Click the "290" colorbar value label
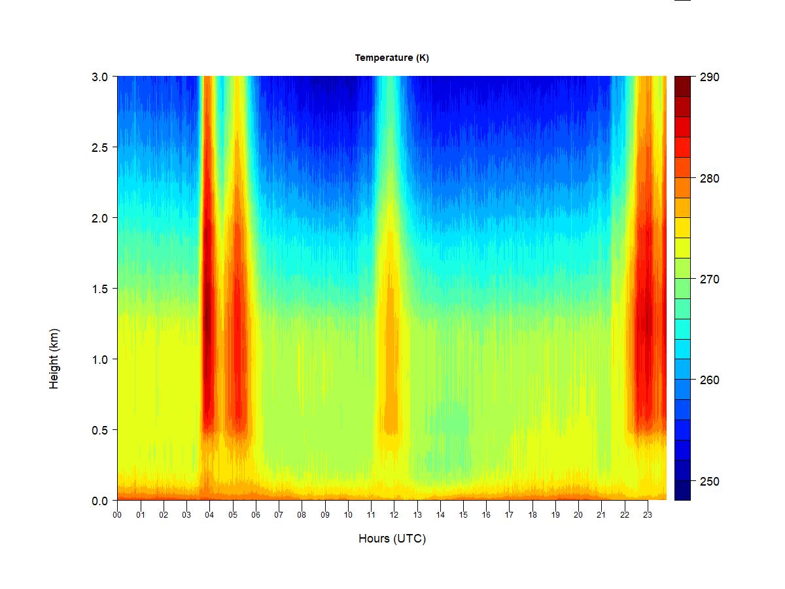Image resolution: width=785 pixels, height=589 pixels. click(x=708, y=77)
